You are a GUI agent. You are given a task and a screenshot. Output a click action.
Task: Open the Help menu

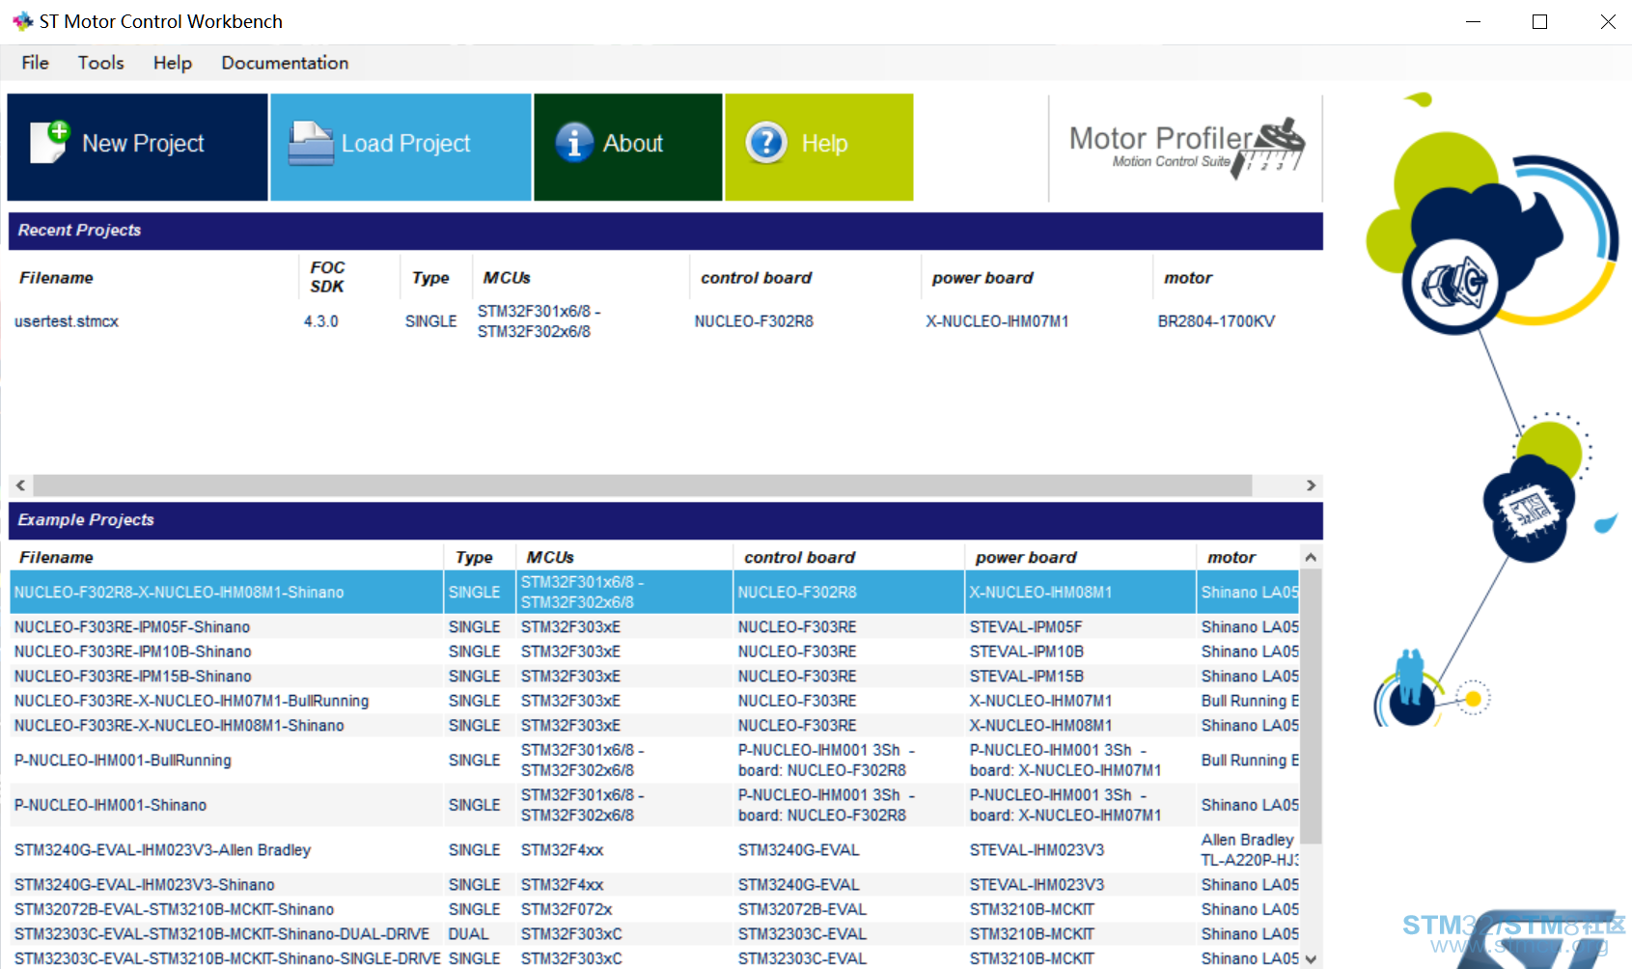tap(173, 63)
